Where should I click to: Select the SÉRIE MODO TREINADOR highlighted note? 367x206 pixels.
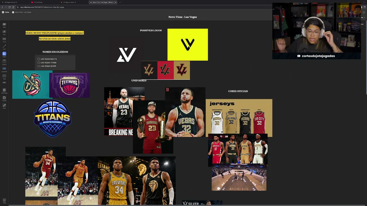point(54,33)
